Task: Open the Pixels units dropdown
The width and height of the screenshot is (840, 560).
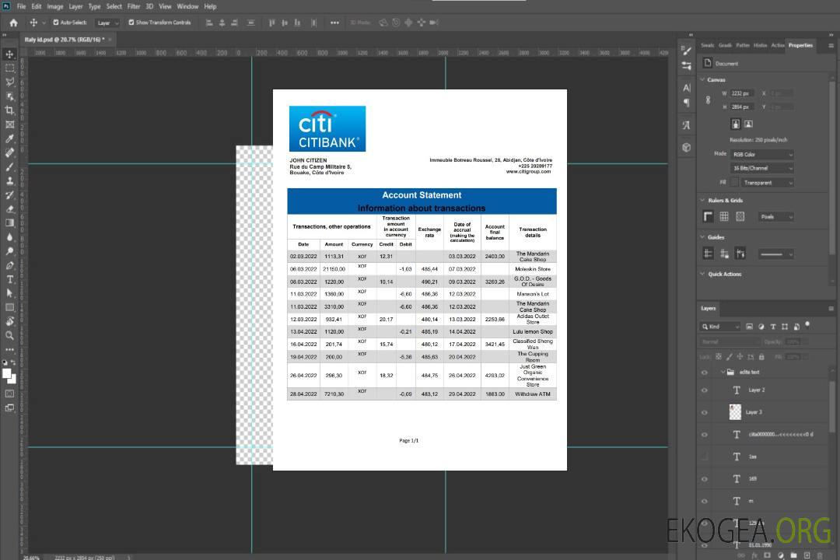Action: pos(775,216)
